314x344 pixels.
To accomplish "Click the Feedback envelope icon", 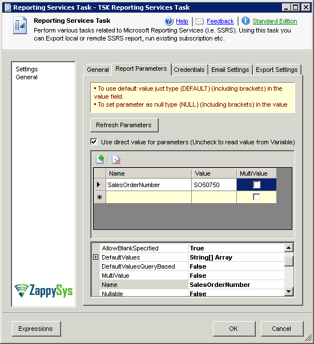I will point(199,21).
